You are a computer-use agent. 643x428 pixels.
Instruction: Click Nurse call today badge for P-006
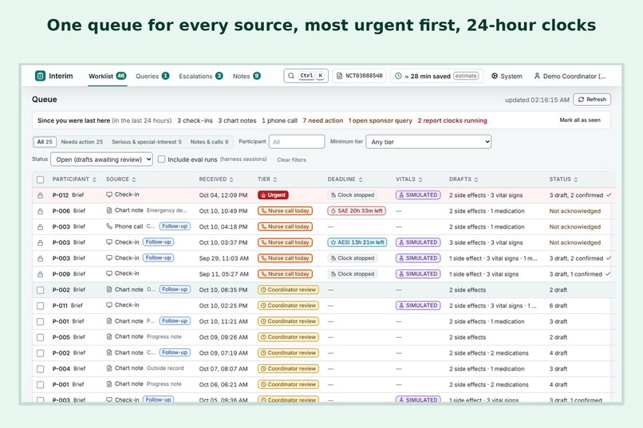285,211
